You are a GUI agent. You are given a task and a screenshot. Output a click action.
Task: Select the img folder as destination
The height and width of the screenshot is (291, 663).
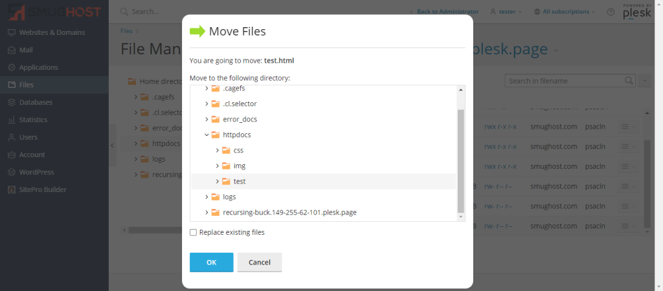[x=239, y=166]
